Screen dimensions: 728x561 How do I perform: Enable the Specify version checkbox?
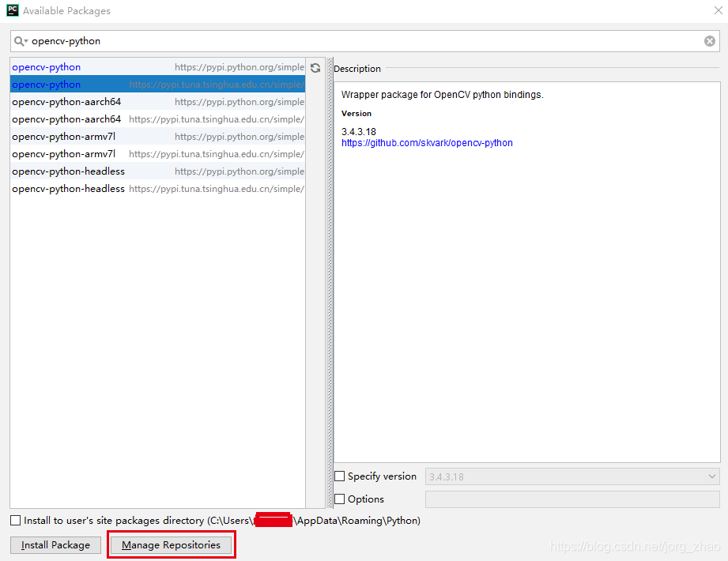[340, 476]
